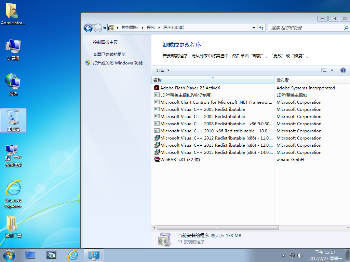Select 宽带连接 desktop shortcut
The image size is (350, 262).
pyautogui.click(x=13, y=156)
